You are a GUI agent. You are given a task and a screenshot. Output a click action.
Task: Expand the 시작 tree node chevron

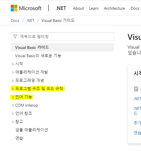(13, 64)
